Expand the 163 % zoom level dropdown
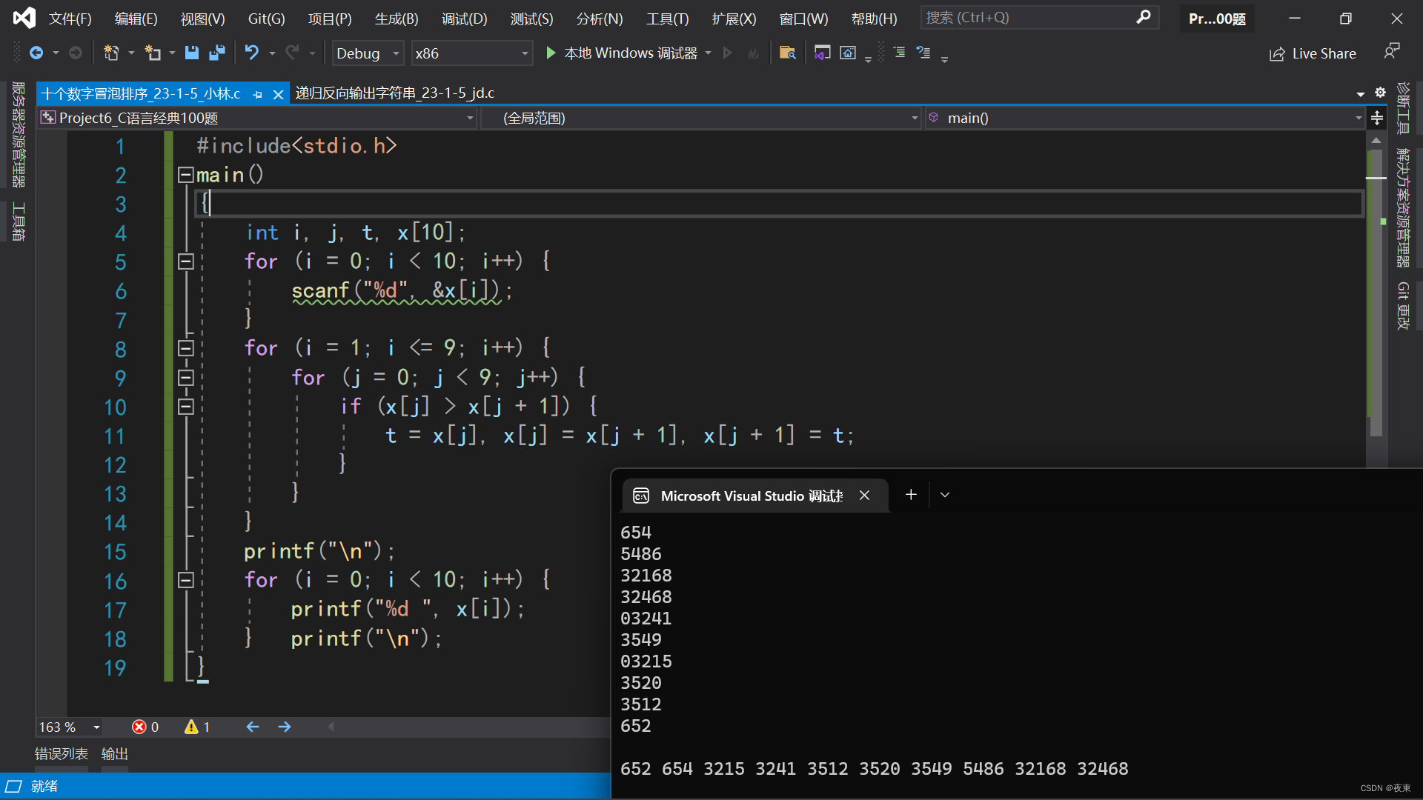This screenshot has width=1423, height=800. 96,727
